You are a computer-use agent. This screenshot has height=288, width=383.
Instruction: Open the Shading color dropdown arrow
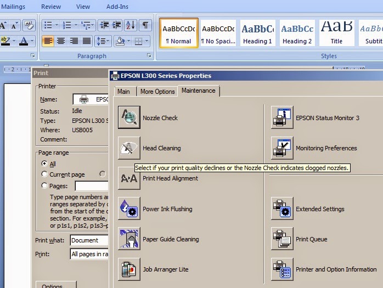[x=129, y=41]
